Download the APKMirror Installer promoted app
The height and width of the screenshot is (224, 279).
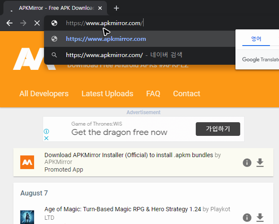(260, 163)
